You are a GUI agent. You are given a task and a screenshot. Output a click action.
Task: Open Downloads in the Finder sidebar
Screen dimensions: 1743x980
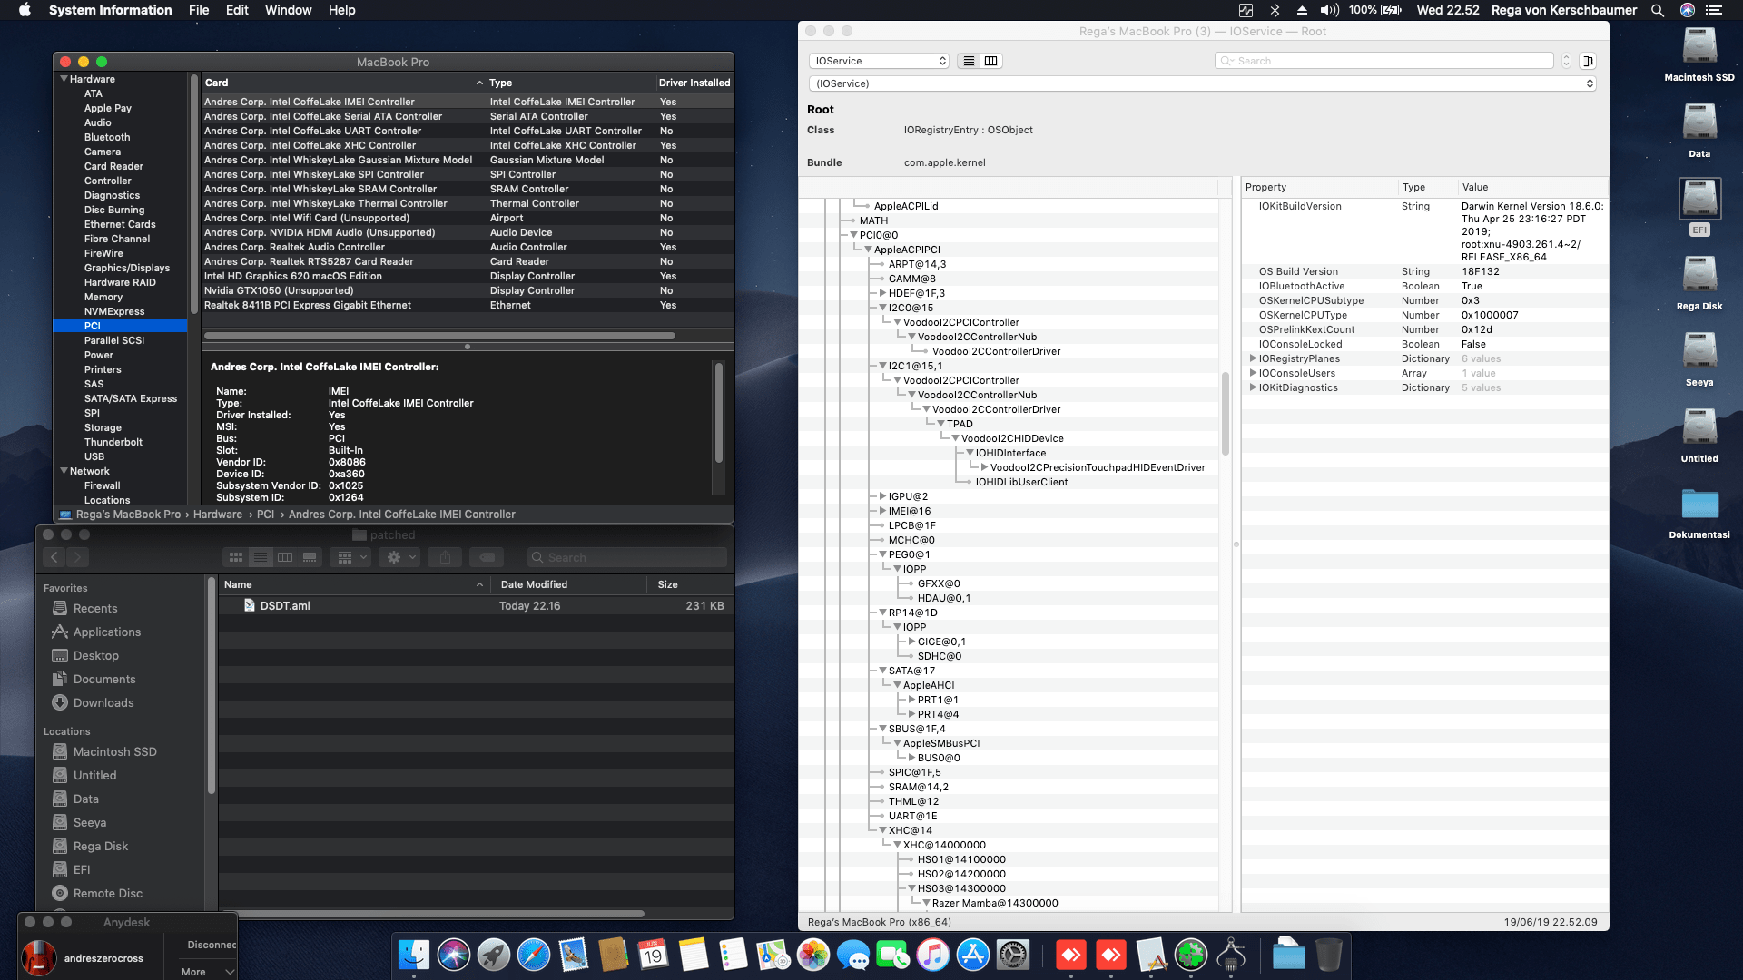click(x=103, y=702)
